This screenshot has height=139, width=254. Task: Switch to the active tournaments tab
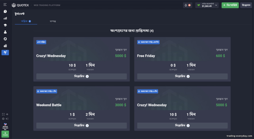point(26,21)
